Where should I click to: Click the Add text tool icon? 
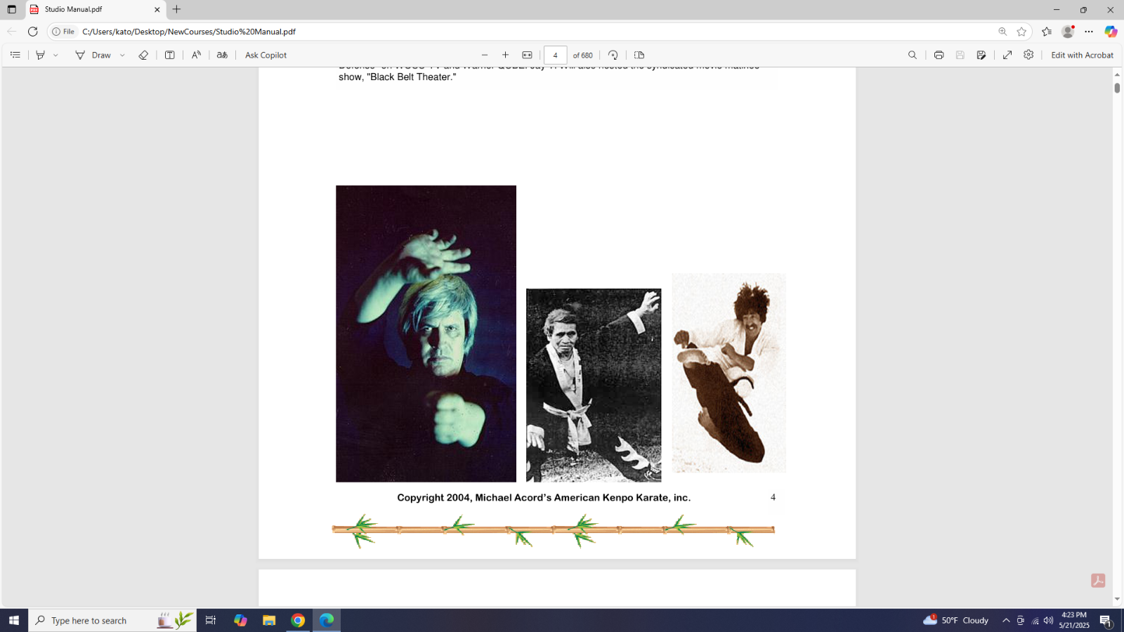[169, 55]
